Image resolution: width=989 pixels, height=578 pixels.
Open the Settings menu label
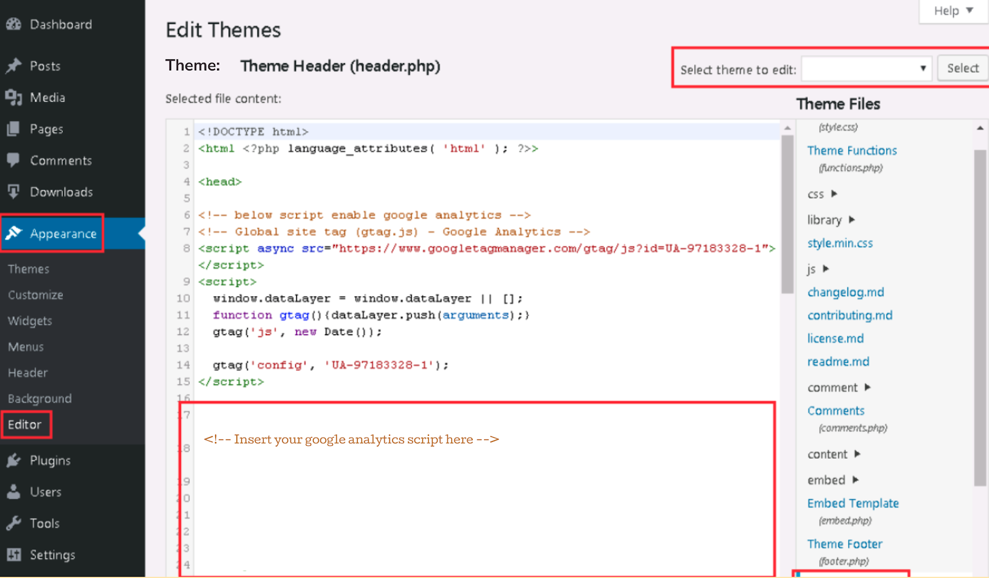[x=53, y=555]
